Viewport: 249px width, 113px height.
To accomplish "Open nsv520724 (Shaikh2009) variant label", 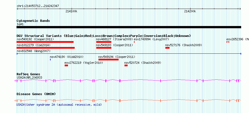I will pyautogui.click(x=143, y=63).
